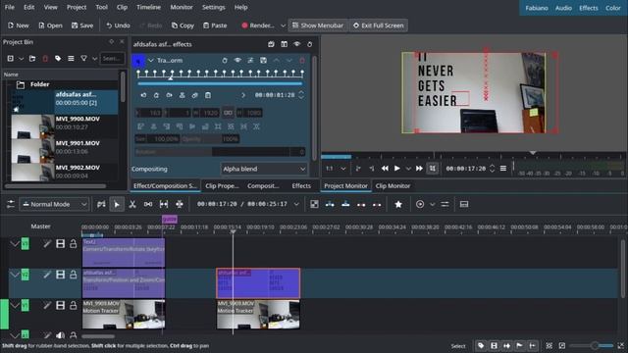Viewport: 628px width, 353px height.
Task: Click the Save effect icon on Transform
Action: point(263,61)
